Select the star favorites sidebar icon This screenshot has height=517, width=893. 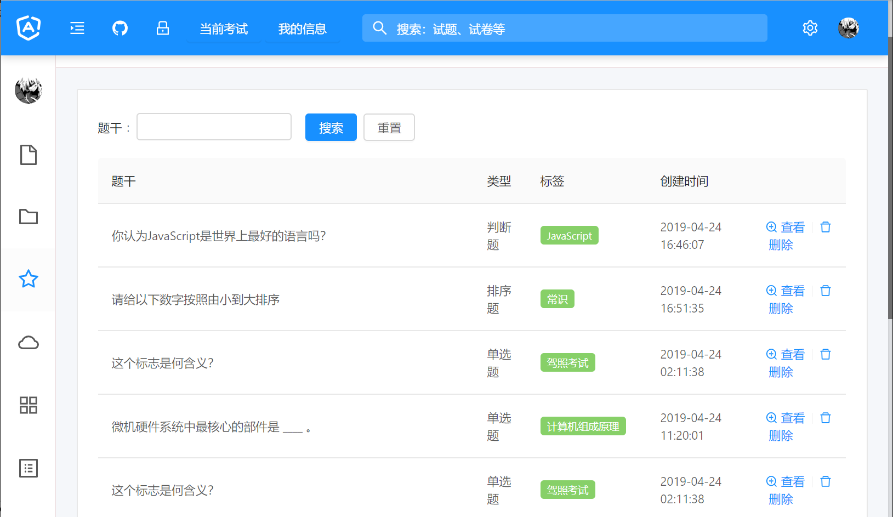(x=29, y=279)
